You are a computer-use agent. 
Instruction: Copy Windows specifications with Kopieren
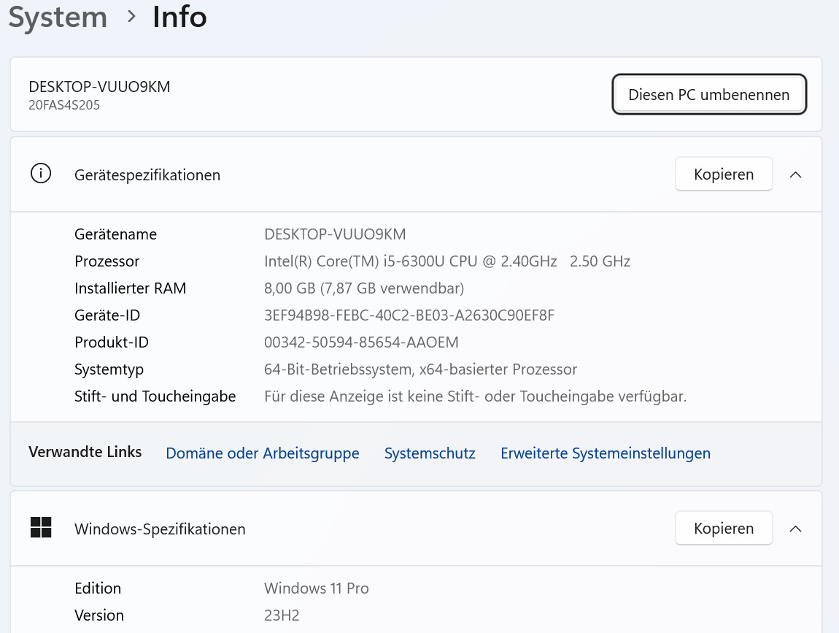coord(724,528)
